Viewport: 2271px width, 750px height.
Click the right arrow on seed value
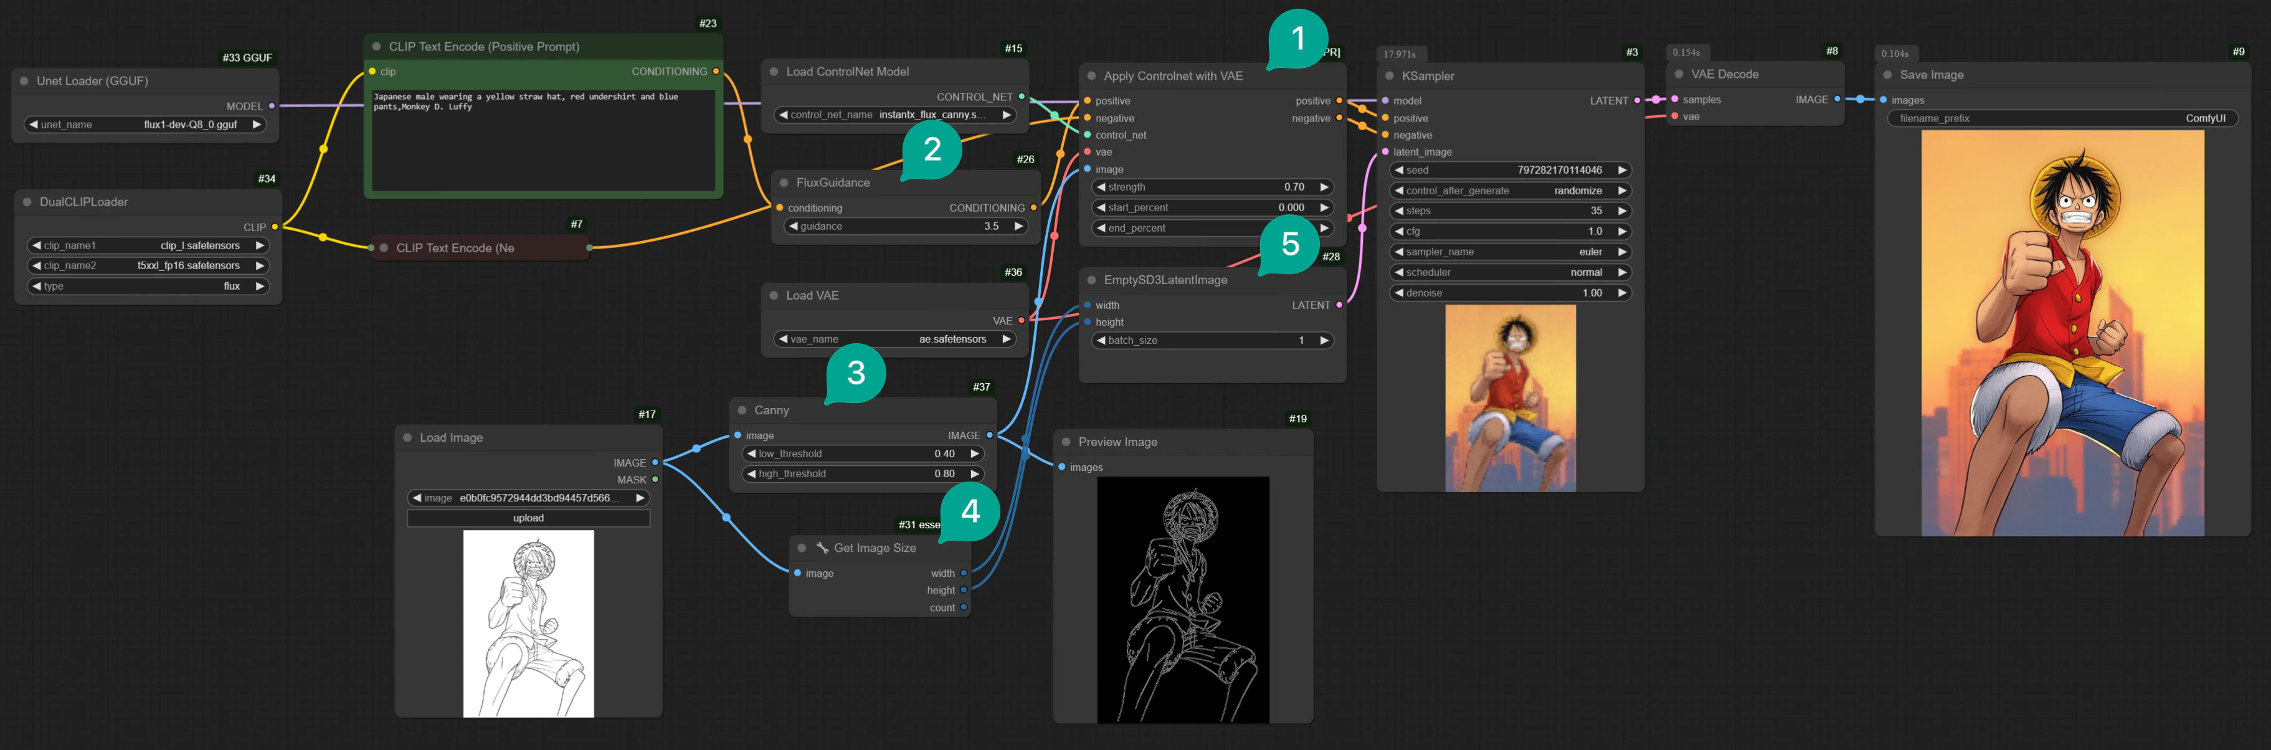click(1621, 170)
